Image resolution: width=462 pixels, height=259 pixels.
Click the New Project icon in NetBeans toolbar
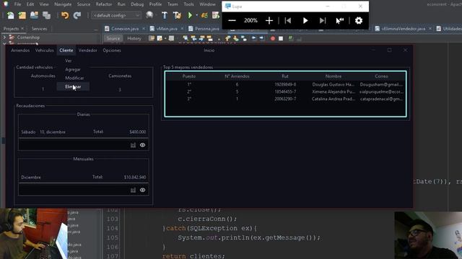point(22,15)
